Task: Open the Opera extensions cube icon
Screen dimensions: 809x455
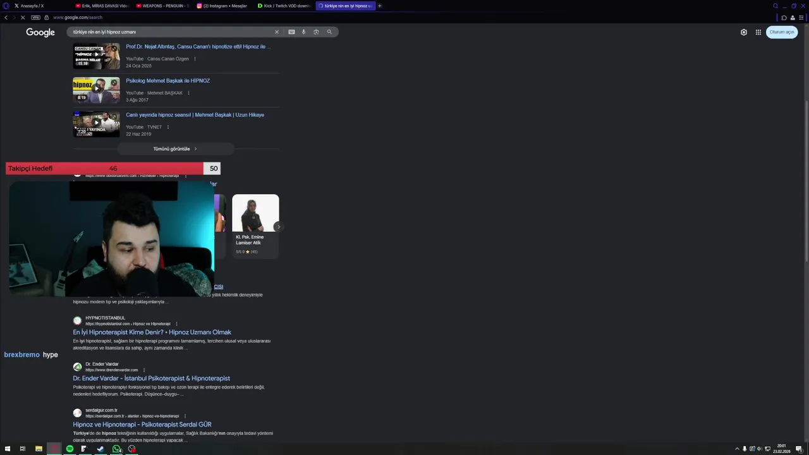Action: tap(784, 18)
